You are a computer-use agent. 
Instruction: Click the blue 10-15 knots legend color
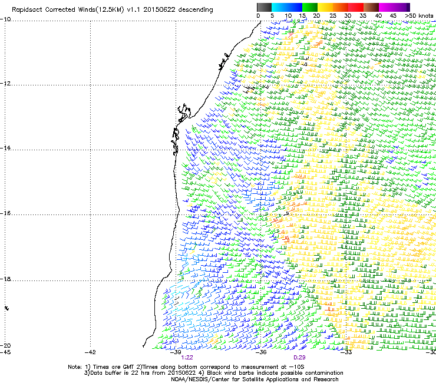coord(295,7)
